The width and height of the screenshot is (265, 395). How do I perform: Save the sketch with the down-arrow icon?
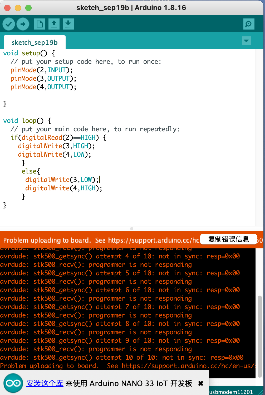pos(68,24)
